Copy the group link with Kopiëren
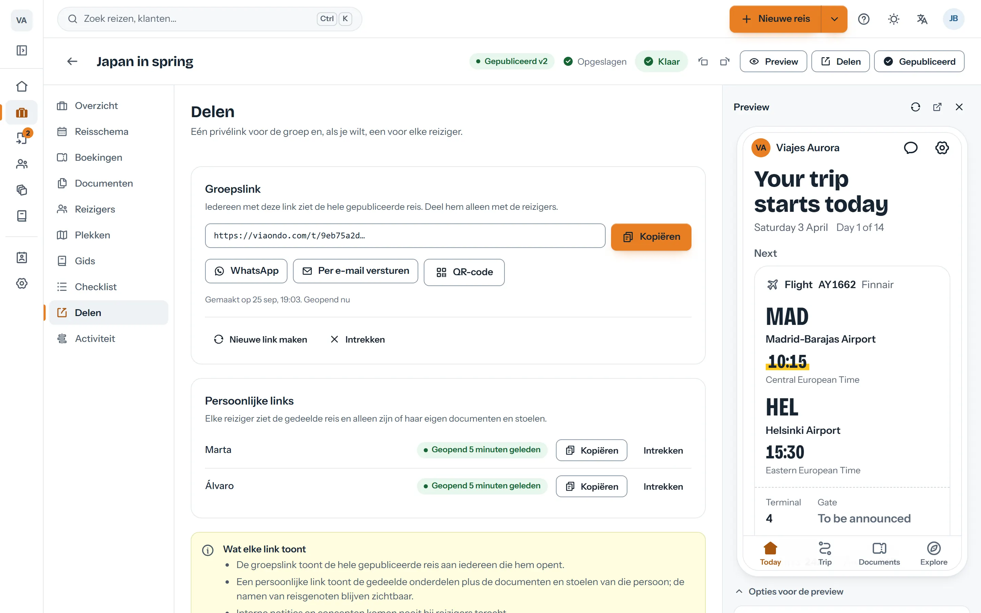Image resolution: width=981 pixels, height=613 pixels. click(651, 237)
